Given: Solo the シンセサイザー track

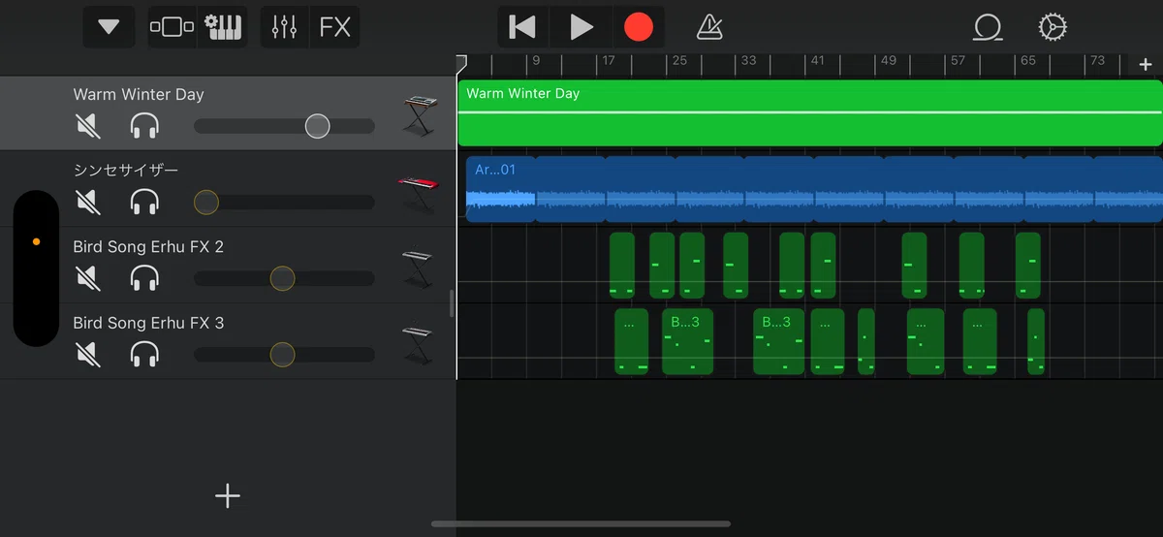Looking at the screenshot, I should point(144,202).
